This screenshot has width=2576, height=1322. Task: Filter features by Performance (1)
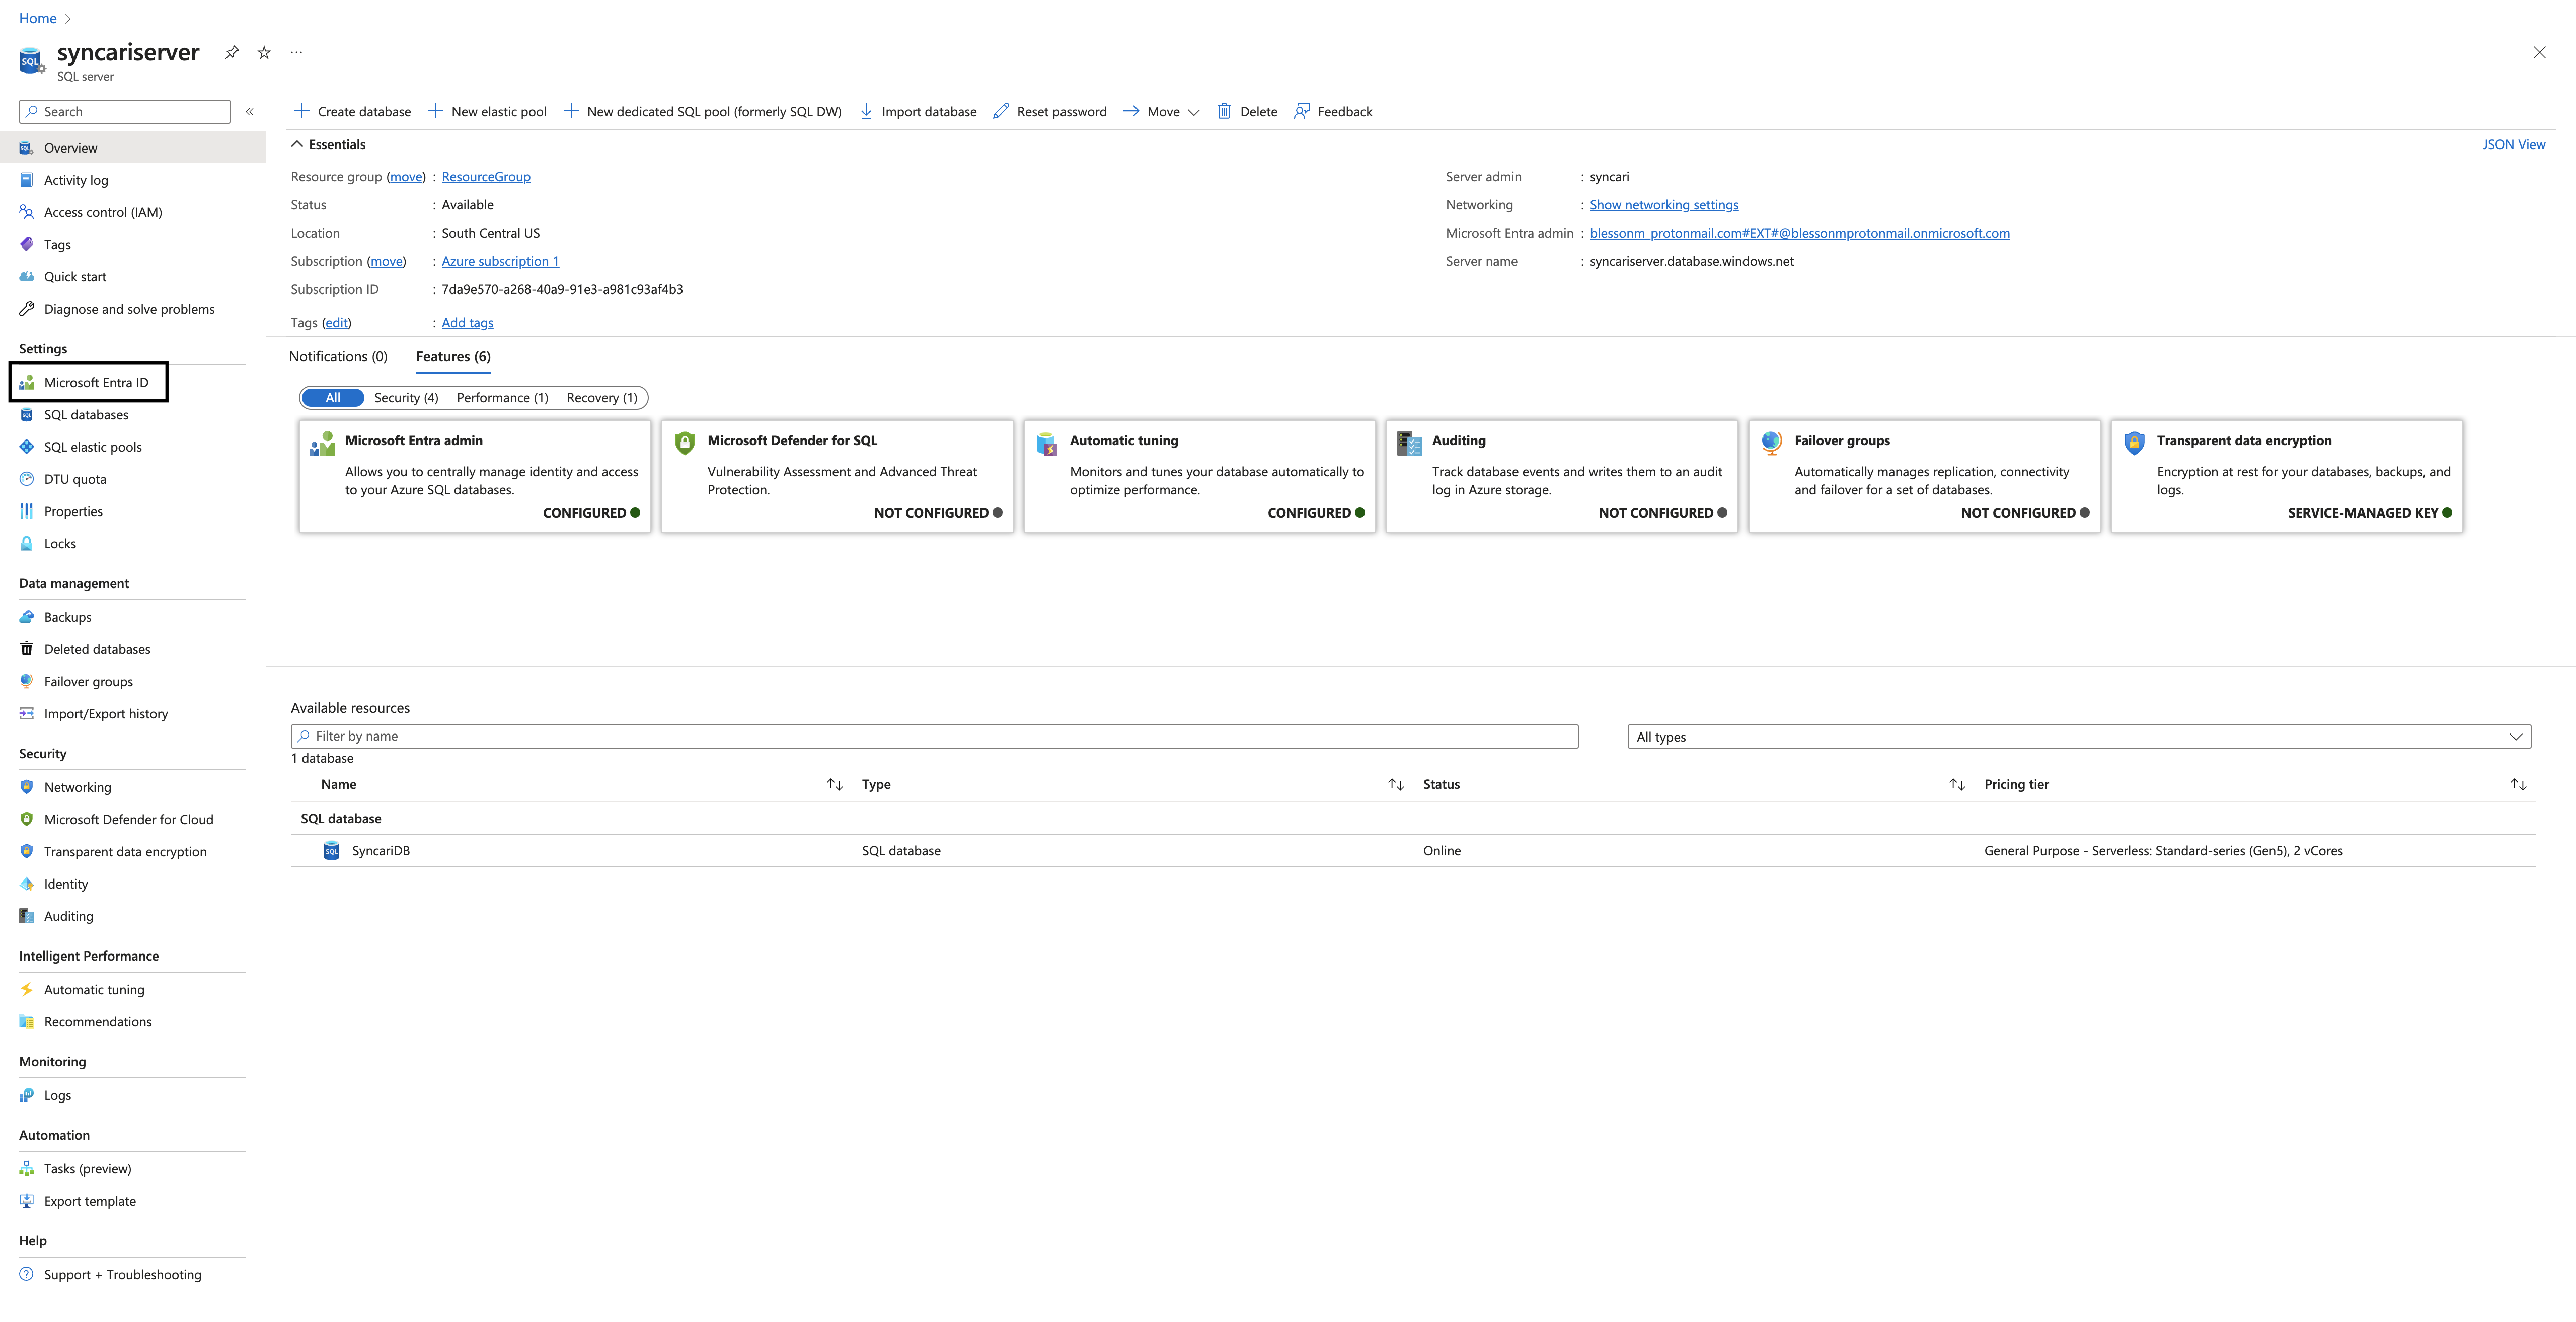pos(502,398)
